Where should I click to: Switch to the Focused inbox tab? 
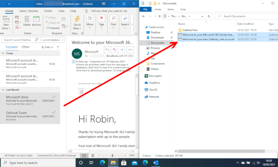(12, 47)
